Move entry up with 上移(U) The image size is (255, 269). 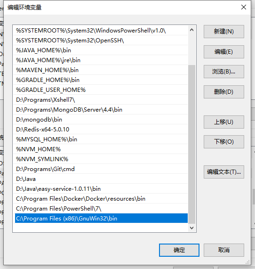224,122
